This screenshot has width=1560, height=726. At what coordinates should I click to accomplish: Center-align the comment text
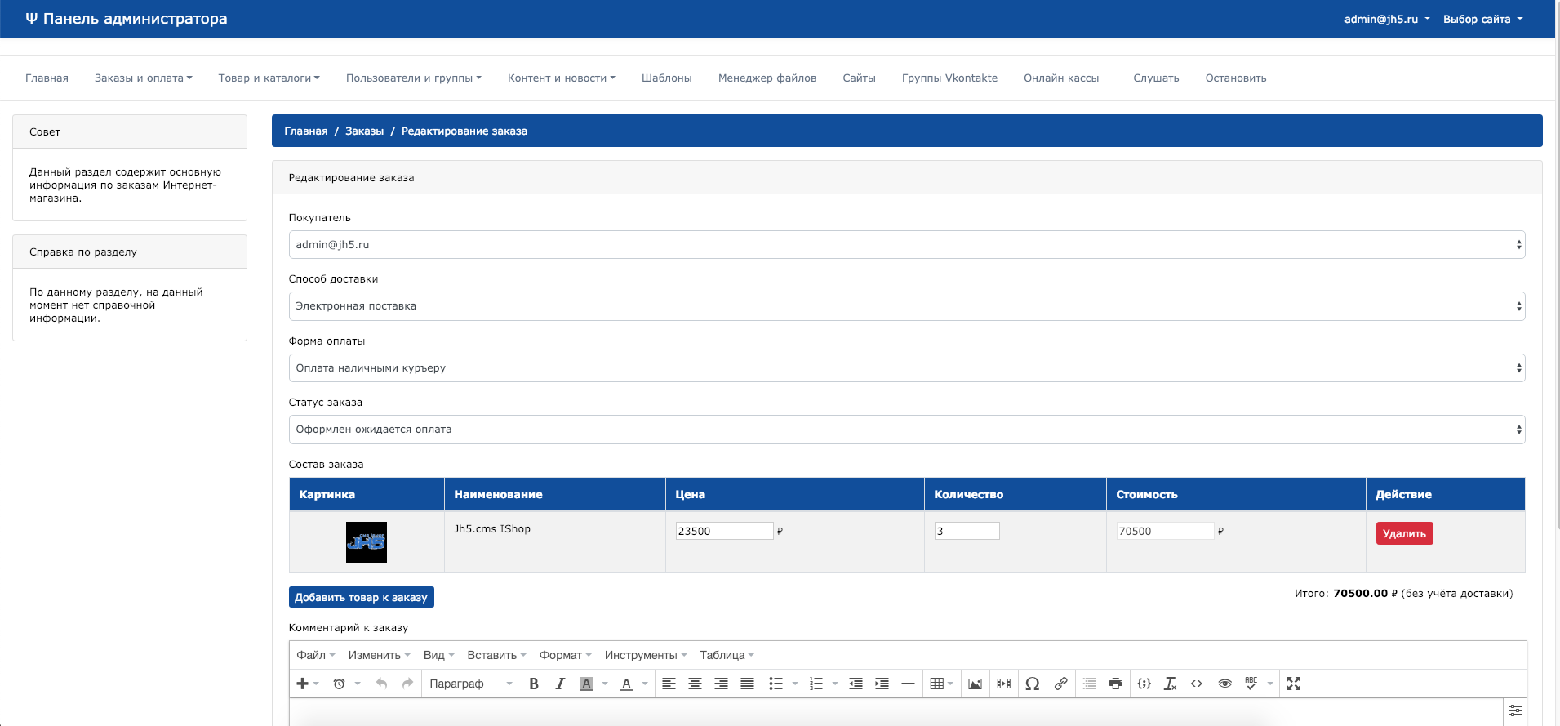click(695, 684)
